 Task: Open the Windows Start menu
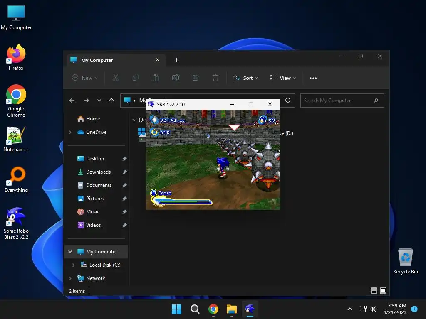176,309
